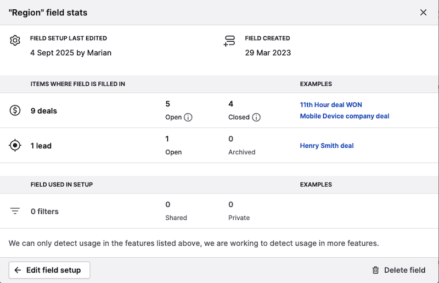This screenshot has width=439, height=283.
Task: Click the 1 lead label
Action: (41, 146)
